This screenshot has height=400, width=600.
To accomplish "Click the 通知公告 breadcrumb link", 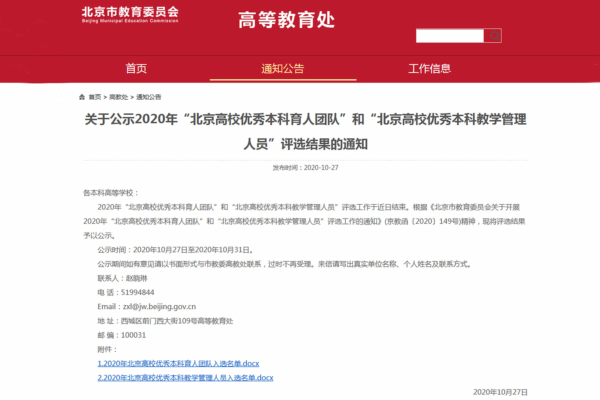I will pos(149,97).
